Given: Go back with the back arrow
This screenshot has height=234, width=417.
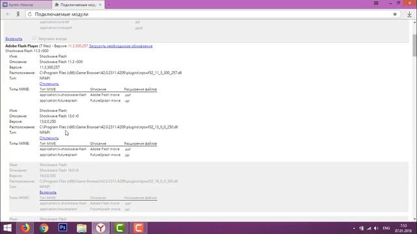Looking at the screenshot, I should coord(8,14).
